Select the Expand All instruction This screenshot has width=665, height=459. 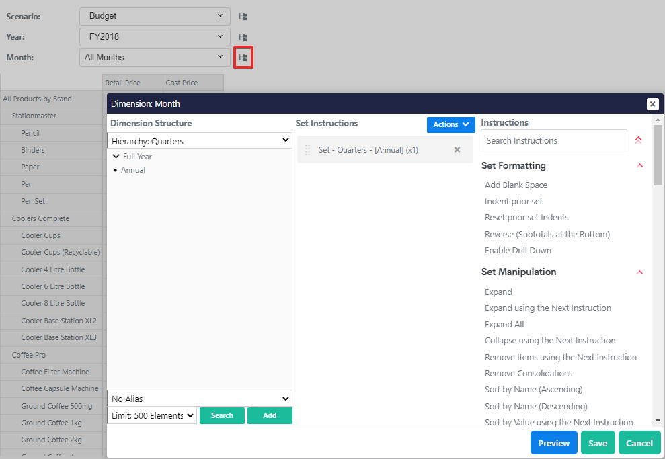(x=504, y=325)
